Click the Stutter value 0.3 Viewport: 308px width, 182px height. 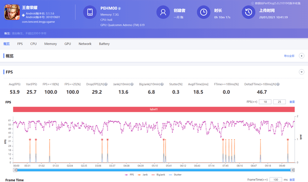(176, 92)
